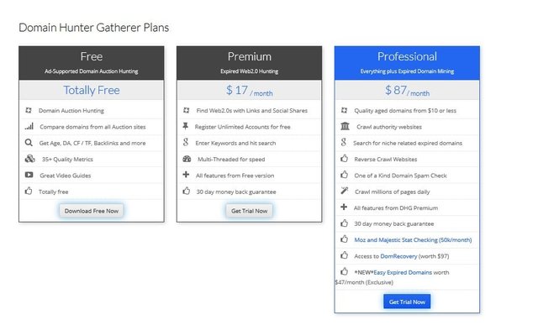
Task: Click pushpin icon beside Register Unlimited Accounts
Action: pos(186,127)
